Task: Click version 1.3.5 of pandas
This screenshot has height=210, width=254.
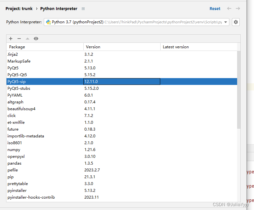Action: [89, 163]
